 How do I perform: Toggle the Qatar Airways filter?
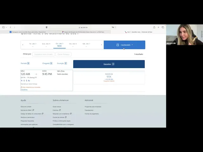tap(63, 54)
